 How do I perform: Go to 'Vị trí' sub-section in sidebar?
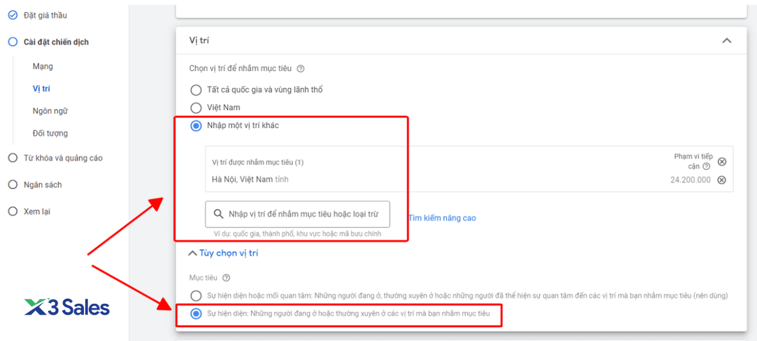(x=41, y=88)
